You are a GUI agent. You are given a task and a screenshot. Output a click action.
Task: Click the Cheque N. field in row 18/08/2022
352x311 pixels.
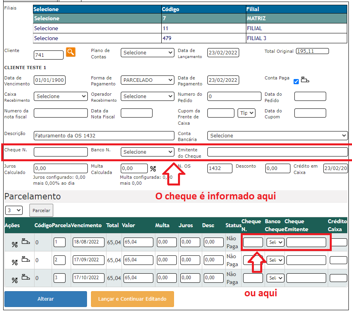(253, 242)
